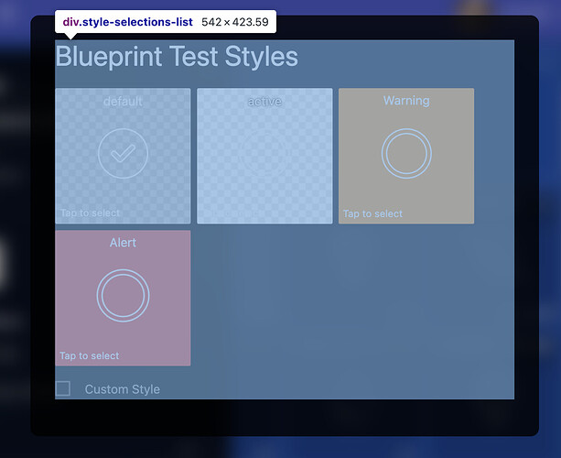This screenshot has width=561, height=458.
Task: Select the default style card
Action: (x=123, y=156)
